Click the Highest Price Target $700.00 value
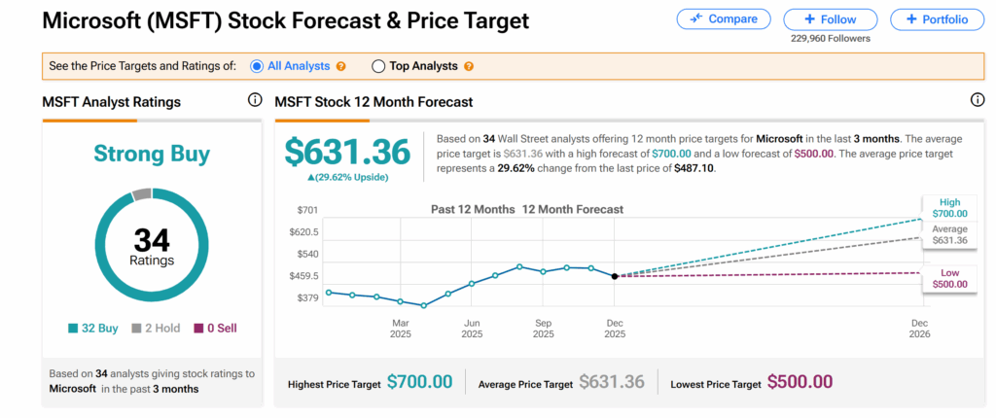Image resolution: width=996 pixels, height=418 pixels. pyautogui.click(x=419, y=383)
